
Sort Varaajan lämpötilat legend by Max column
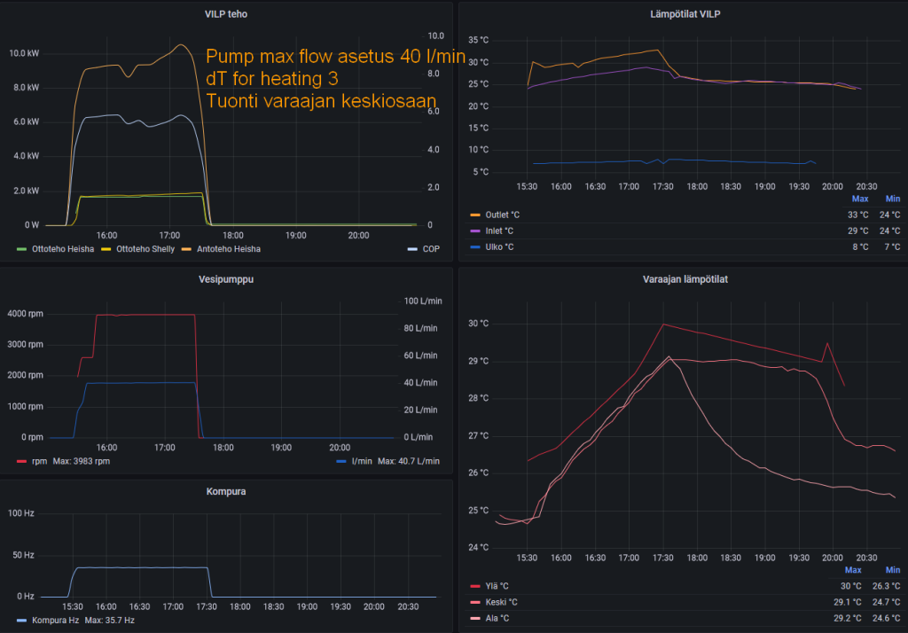pyautogui.click(x=853, y=570)
